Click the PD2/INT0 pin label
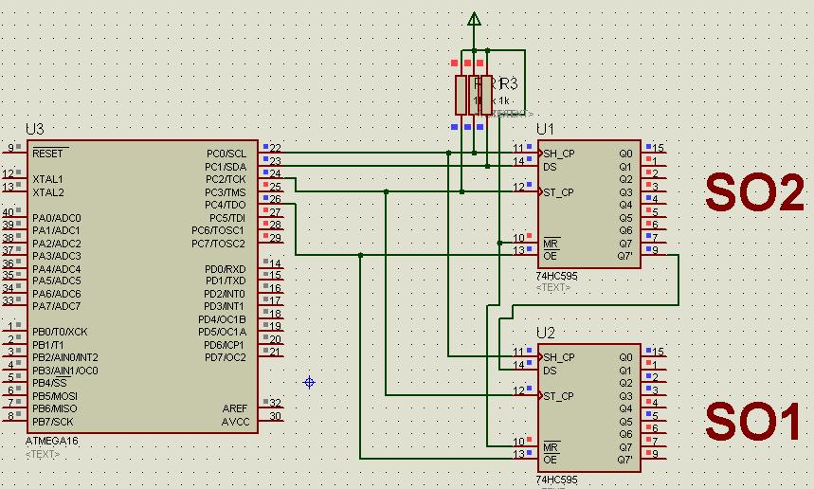 point(225,294)
